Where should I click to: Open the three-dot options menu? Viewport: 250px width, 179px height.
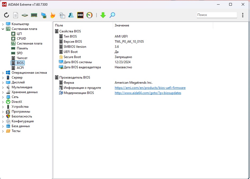[243, 15]
